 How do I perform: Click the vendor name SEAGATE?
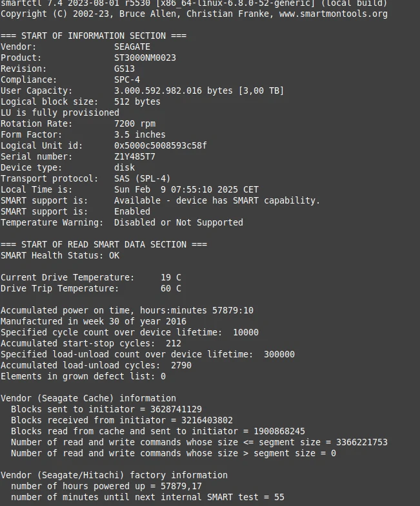(x=132, y=47)
